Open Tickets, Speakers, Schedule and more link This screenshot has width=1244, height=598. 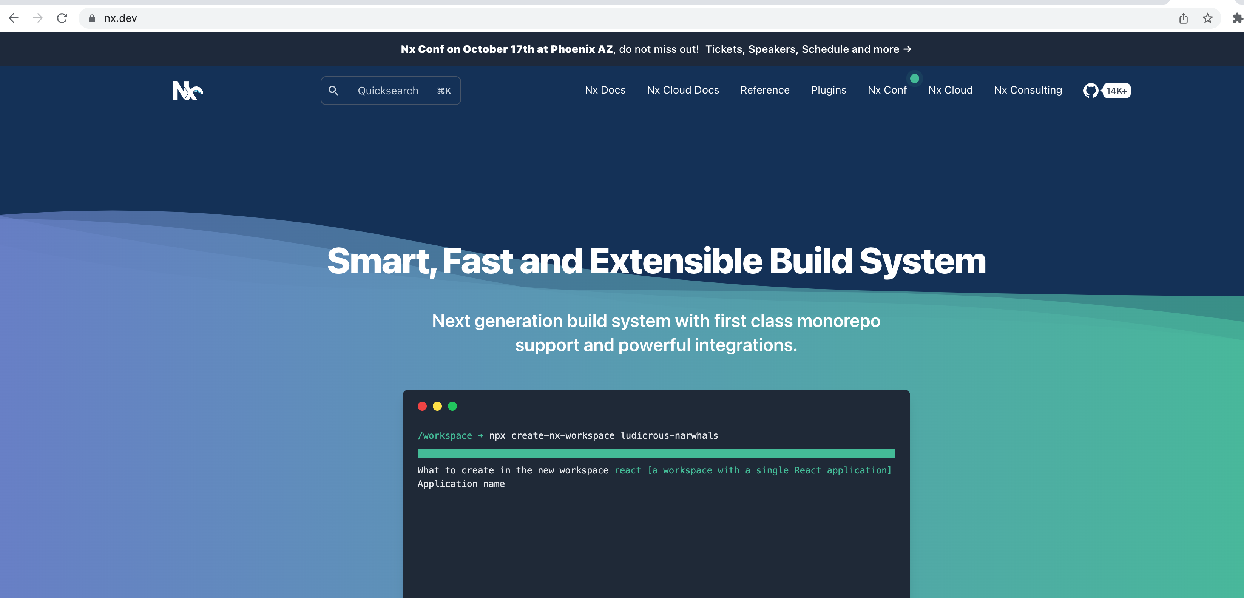[x=807, y=49]
